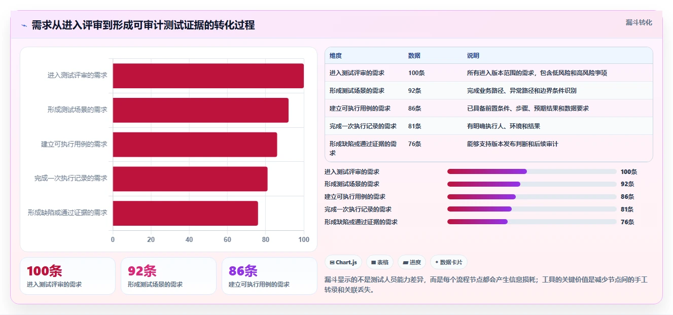Click the Chart.js chip
Image resolution: width=673 pixels, height=315 pixels.
pyautogui.click(x=343, y=262)
